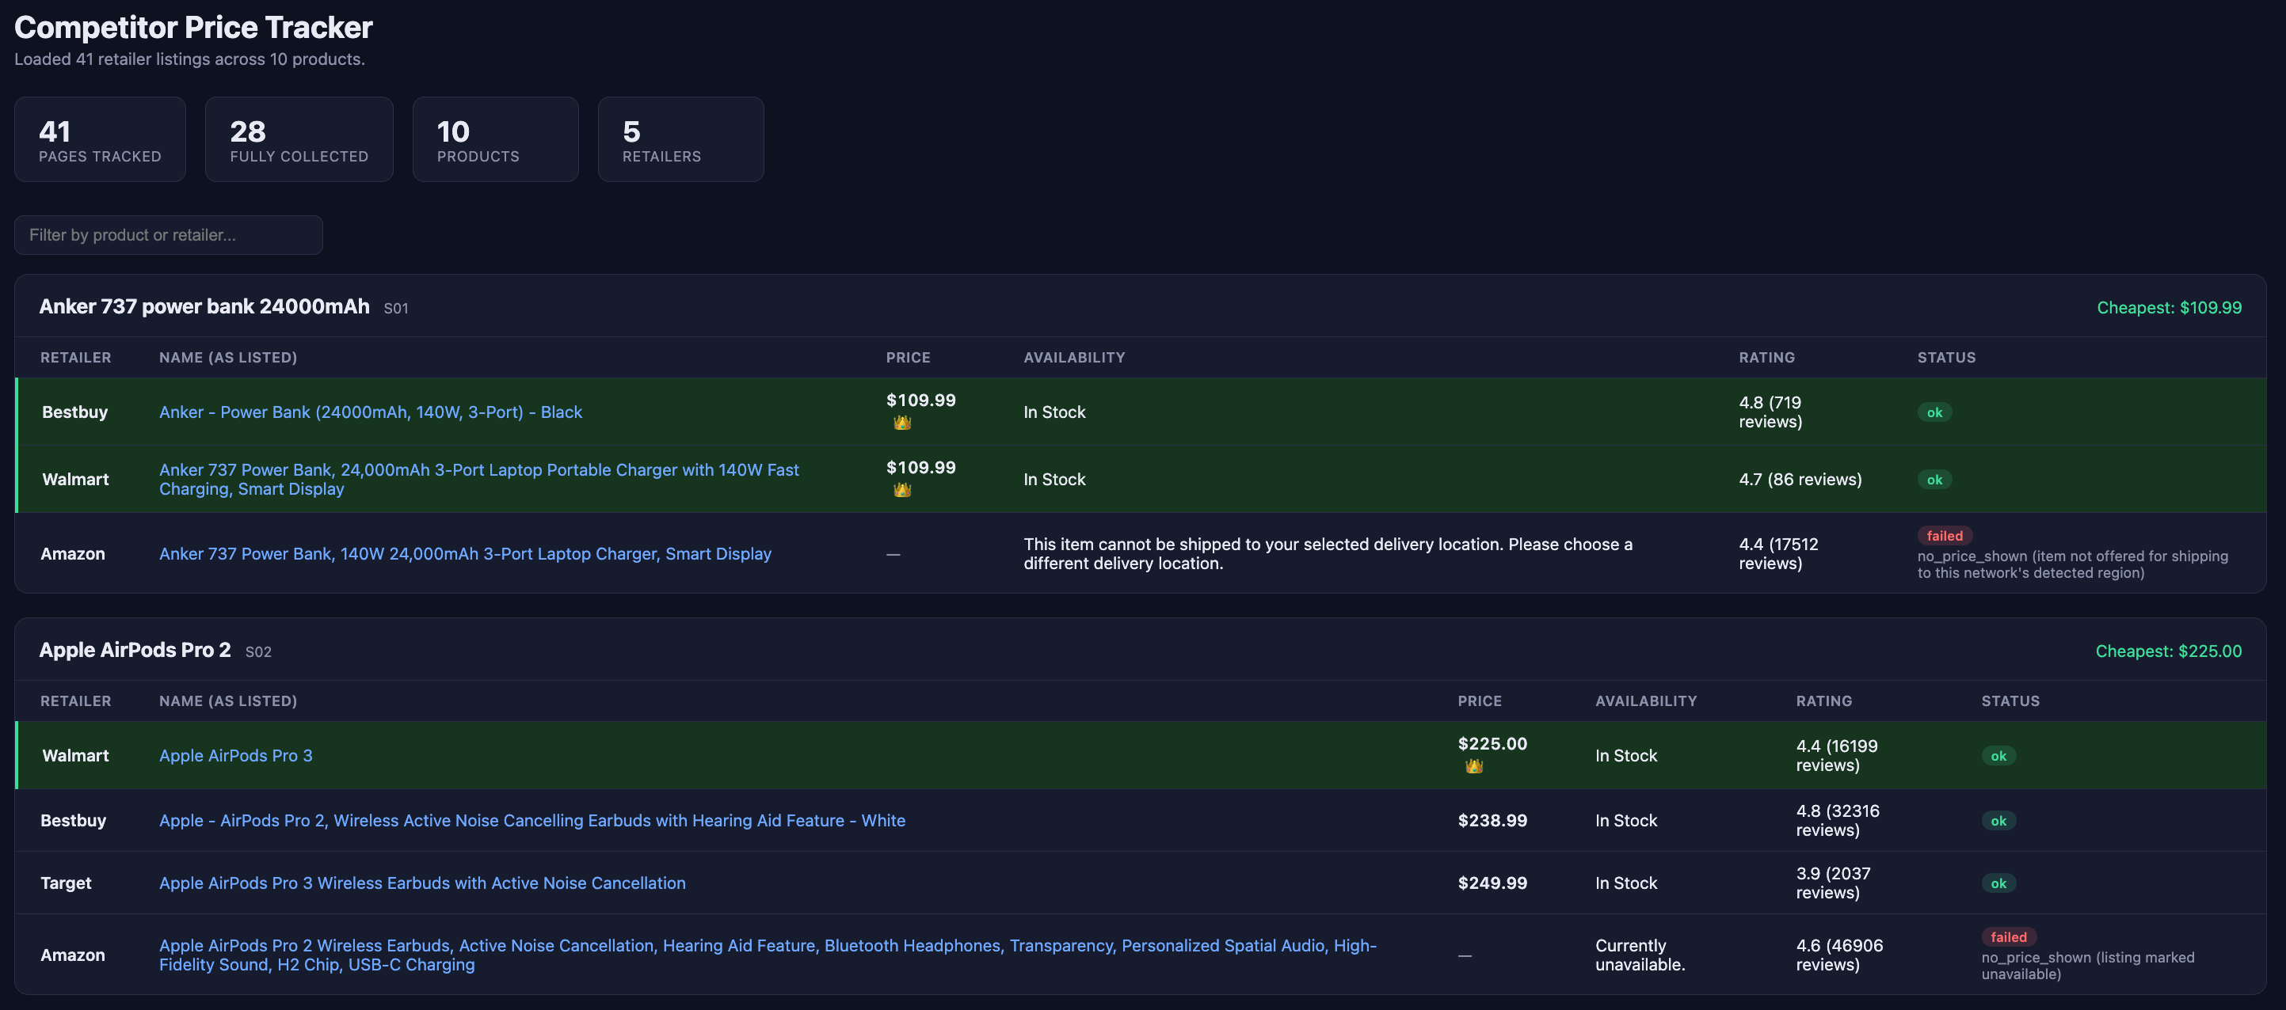Click the "4.8 (32316 reviews)" rating
Viewport: 2286px width, 1010px height.
(x=1838, y=821)
